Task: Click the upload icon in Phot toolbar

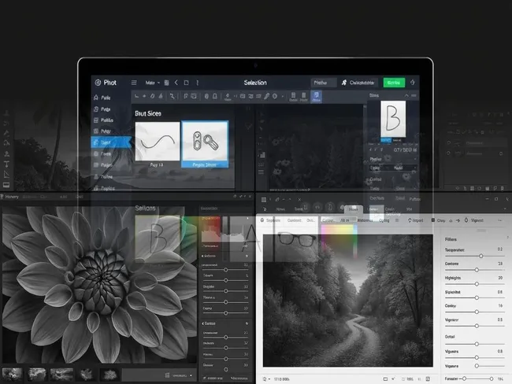Action: [x=228, y=97]
